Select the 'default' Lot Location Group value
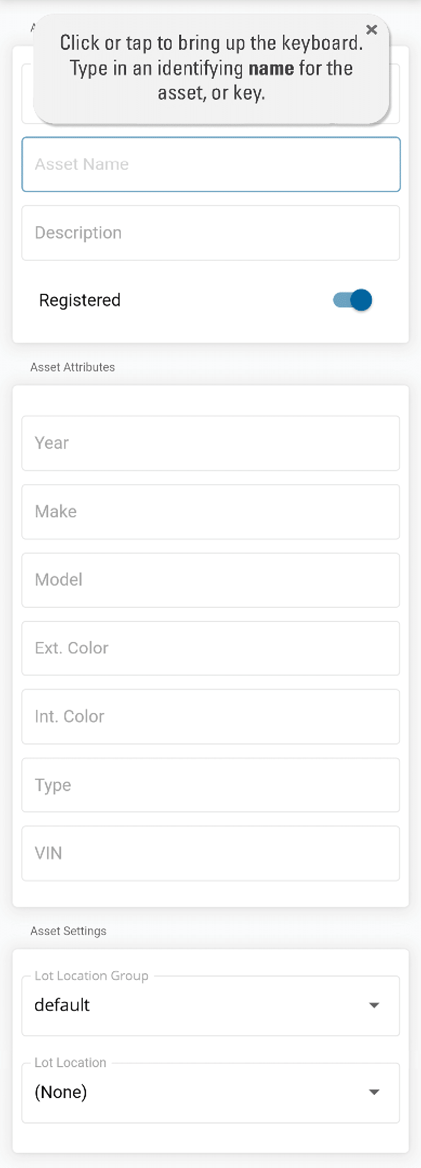 click(62, 1005)
